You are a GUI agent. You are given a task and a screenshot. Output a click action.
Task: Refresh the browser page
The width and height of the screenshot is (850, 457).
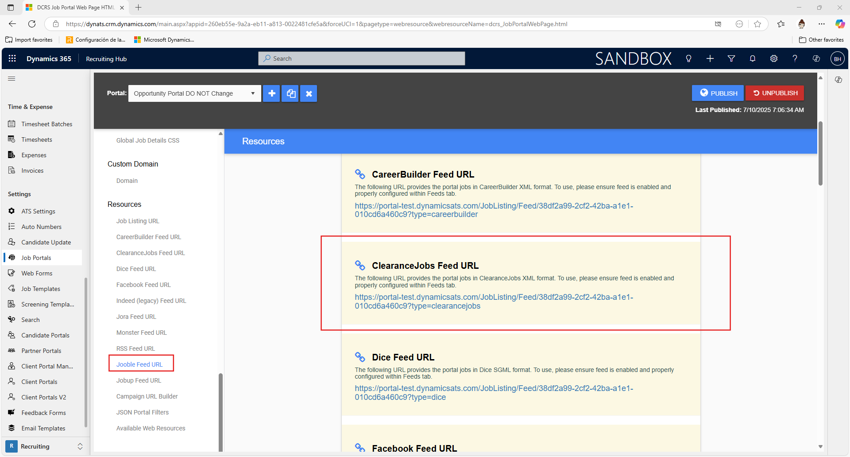pyautogui.click(x=32, y=24)
